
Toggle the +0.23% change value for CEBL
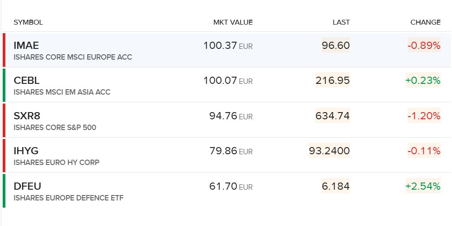tap(423, 80)
